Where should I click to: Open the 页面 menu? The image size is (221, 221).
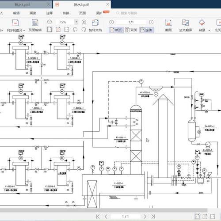[x=82, y=13]
